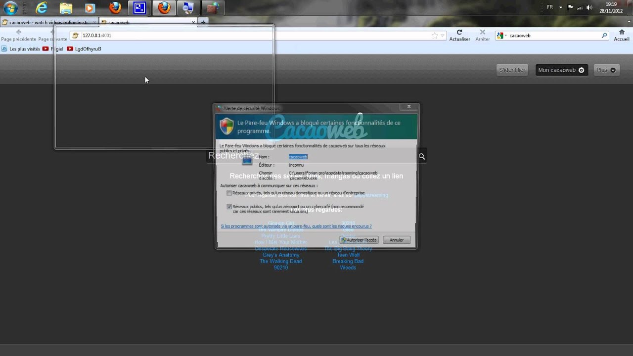Open Windows Explorer folder taskbar icon
Image resolution: width=633 pixels, height=356 pixels.
tap(66, 7)
